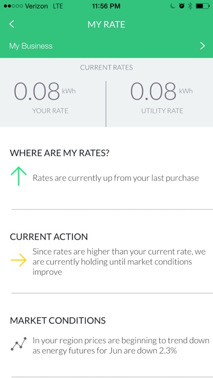Open the CURRENT ACTION section heading

click(x=49, y=237)
